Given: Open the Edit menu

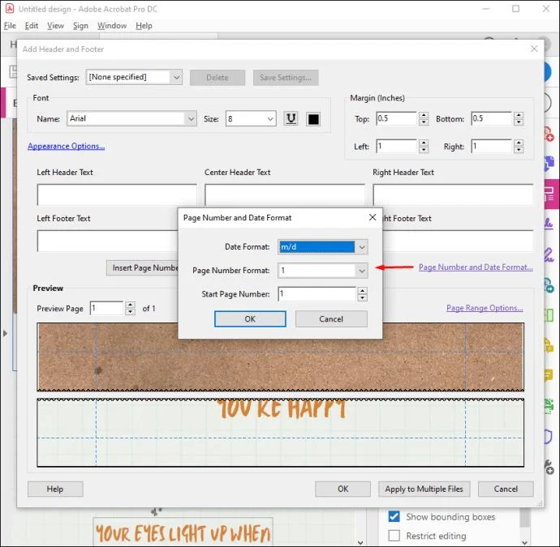Looking at the screenshot, I should [x=32, y=26].
